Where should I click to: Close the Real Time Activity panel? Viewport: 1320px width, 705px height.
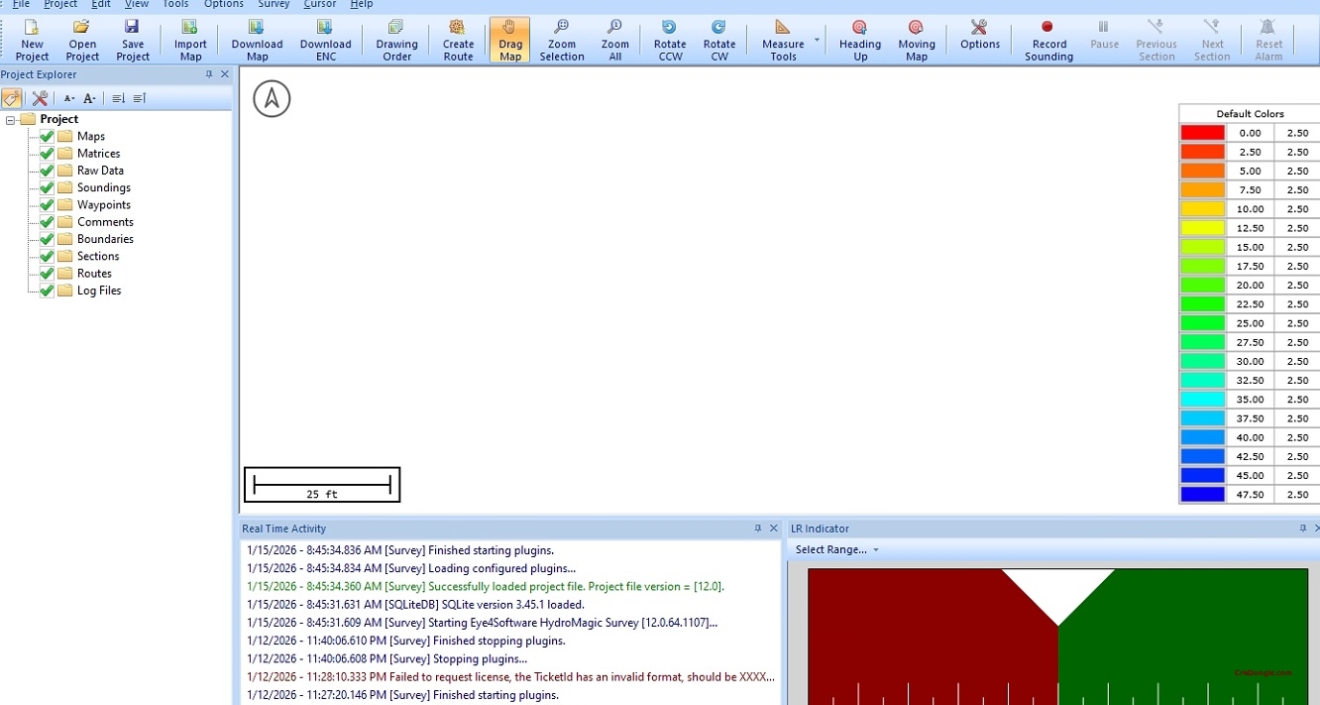pyautogui.click(x=774, y=529)
